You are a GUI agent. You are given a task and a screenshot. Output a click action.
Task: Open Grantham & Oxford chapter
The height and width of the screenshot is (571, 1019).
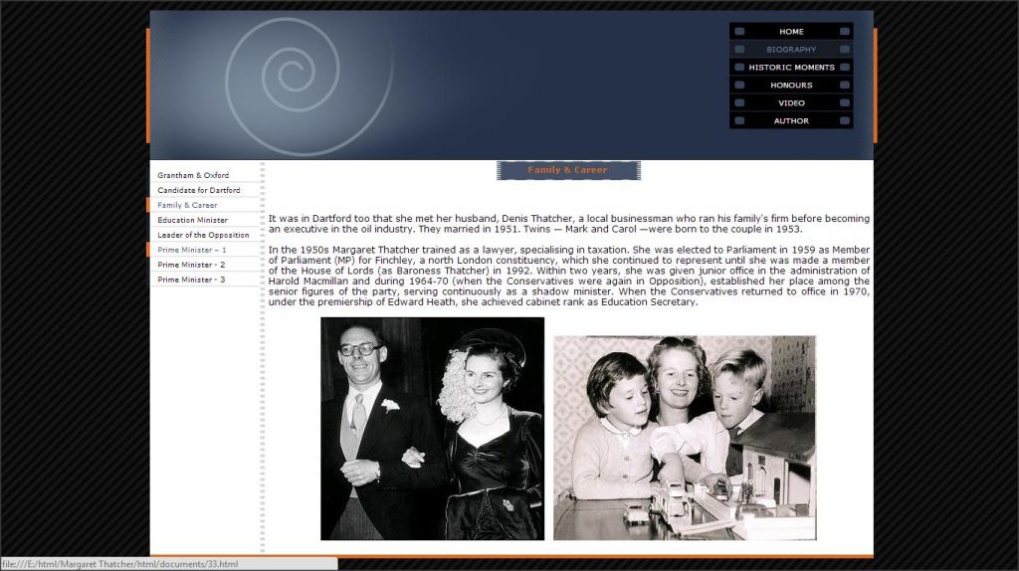[193, 175]
